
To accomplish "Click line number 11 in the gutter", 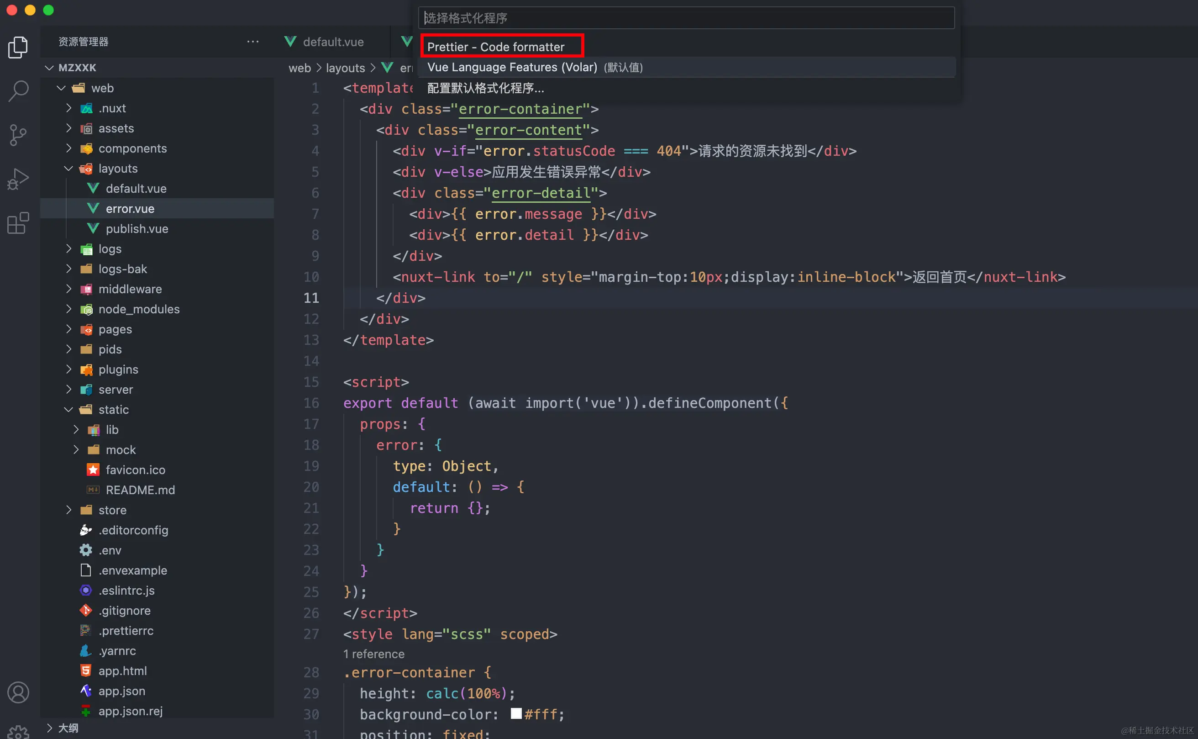I will pos(311,298).
